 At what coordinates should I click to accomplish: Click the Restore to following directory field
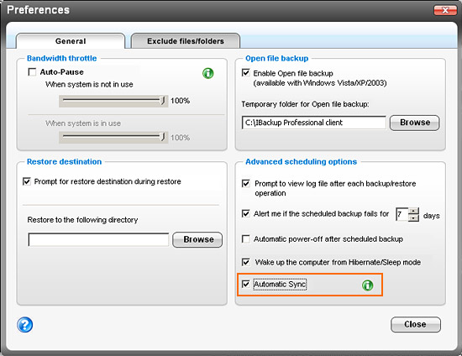click(x=98, y=239)
